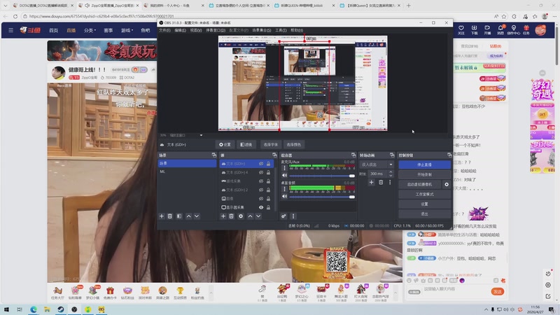Add a transition with plus icon
This screenshot has height=315, width=560.
[x=372, y=182]
